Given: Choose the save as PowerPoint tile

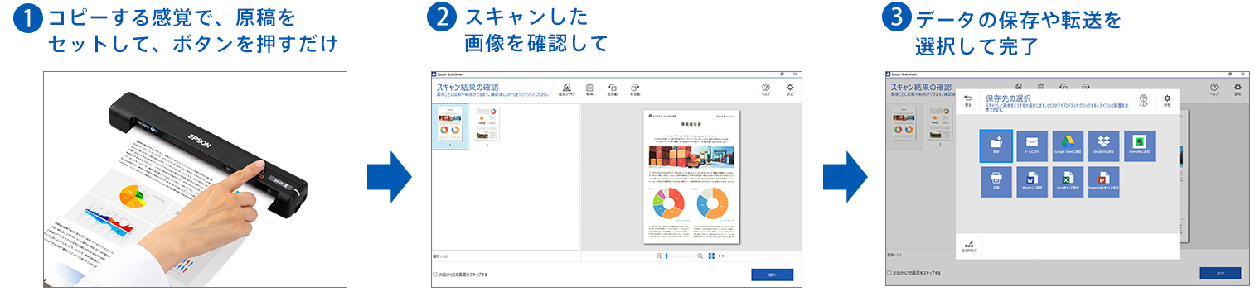Looking at the screenshot, I should pyautogui.click(x=1103, y=181).
